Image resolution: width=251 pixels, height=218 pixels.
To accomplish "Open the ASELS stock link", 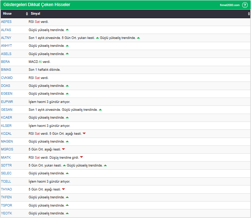I will [6, 54].
